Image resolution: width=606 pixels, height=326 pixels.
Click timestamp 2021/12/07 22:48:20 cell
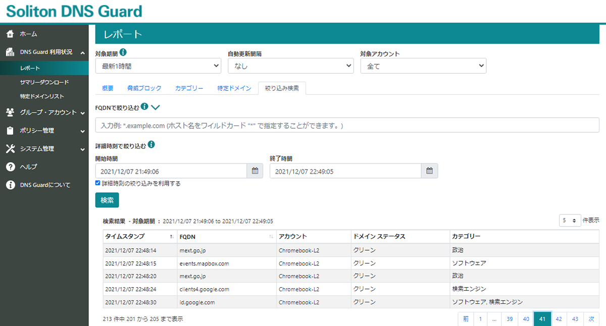pos(140,276)
